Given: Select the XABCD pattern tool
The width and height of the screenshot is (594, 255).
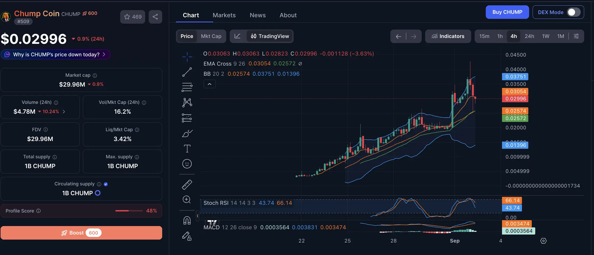Looking at the screenshot, I should (187, 103).
